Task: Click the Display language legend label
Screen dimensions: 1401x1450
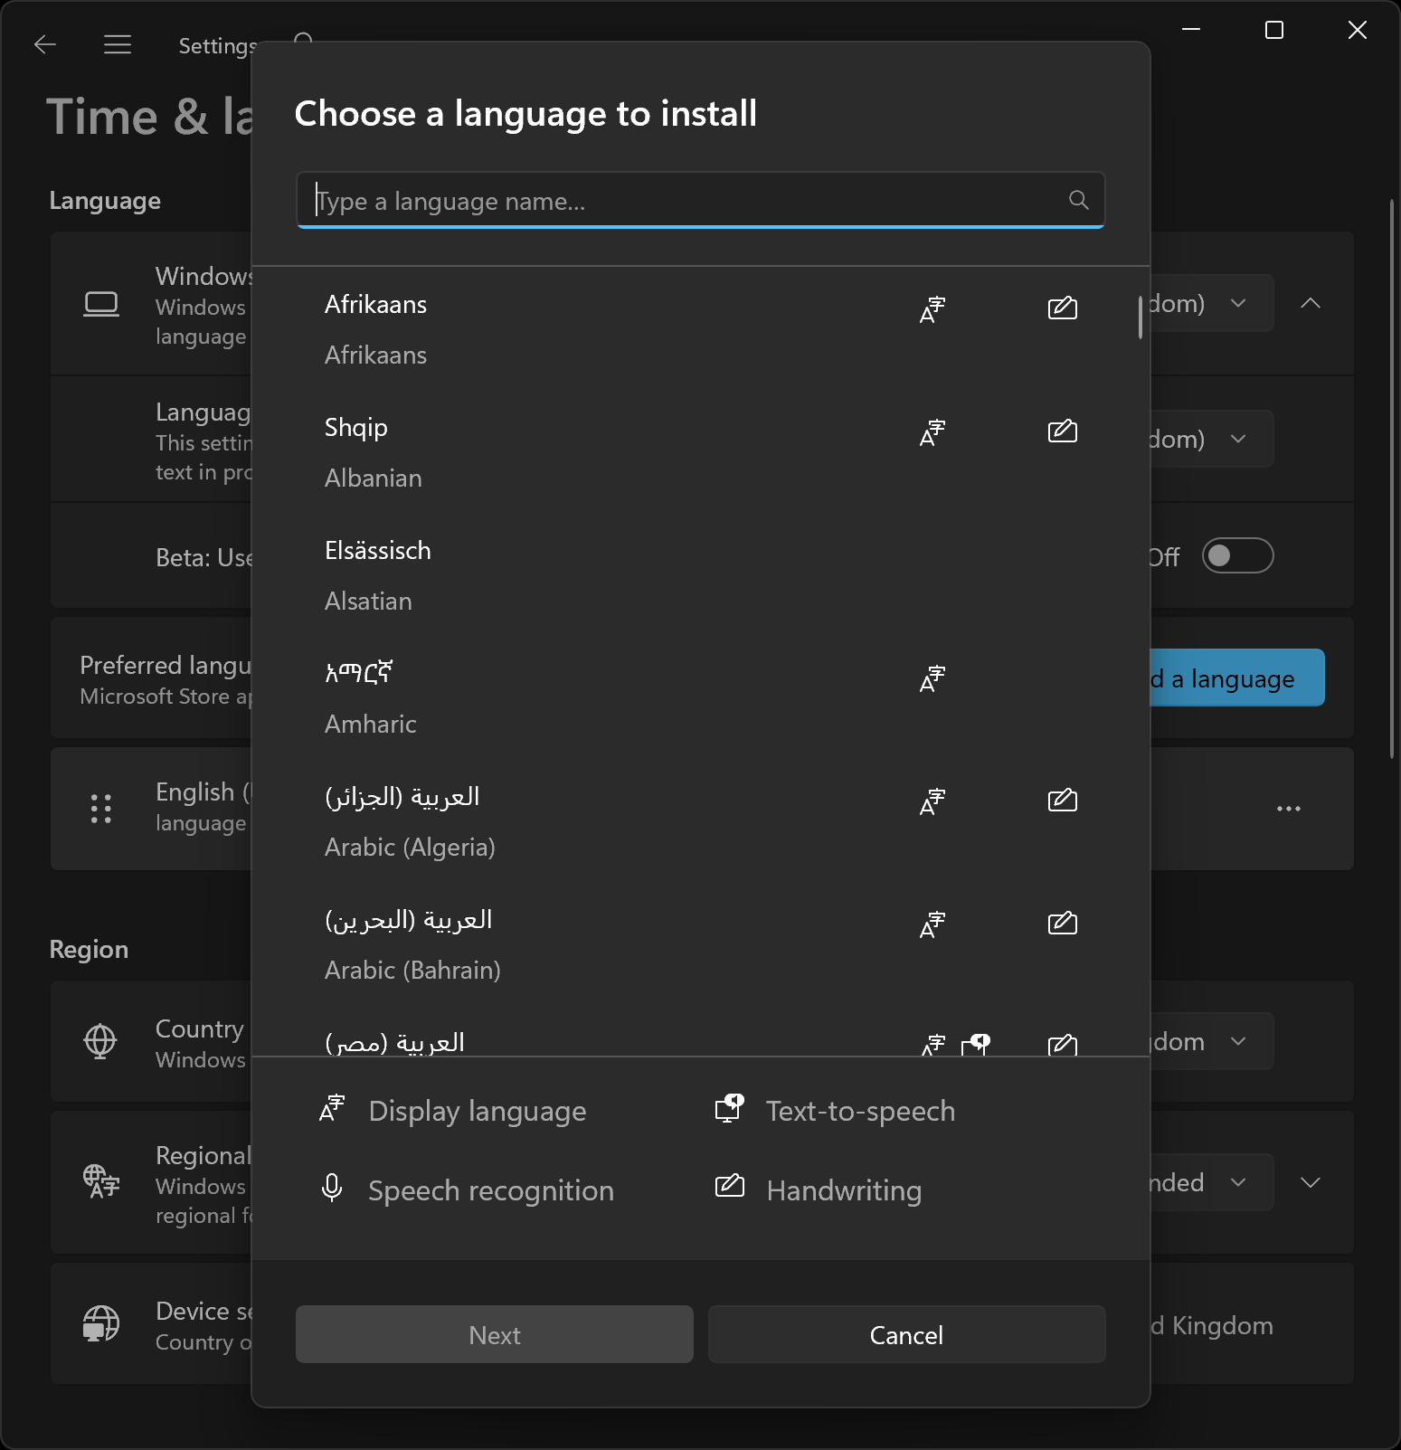Action: (478, 1111)
